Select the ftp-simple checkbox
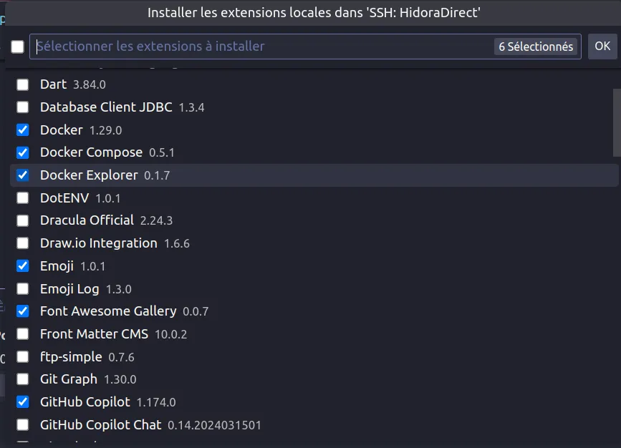621x448 pixels. [23, 357]
